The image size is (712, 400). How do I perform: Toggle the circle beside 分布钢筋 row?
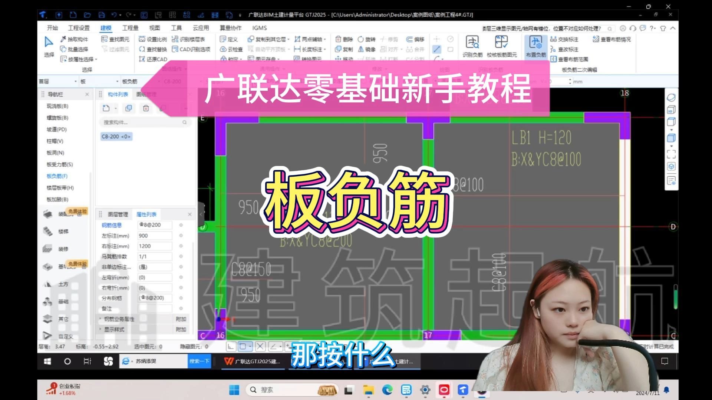[181, 298]
